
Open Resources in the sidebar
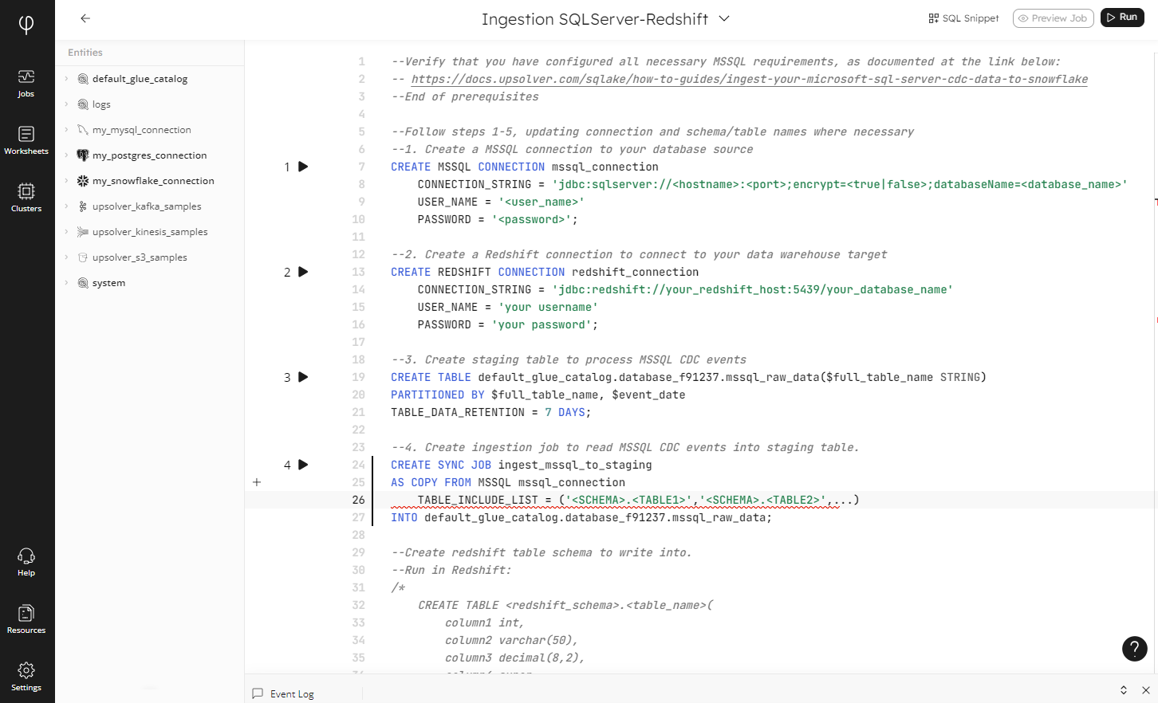click(26, 619)
